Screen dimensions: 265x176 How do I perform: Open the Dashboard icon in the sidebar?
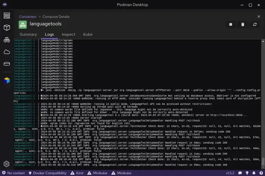[x=7, y=16]
